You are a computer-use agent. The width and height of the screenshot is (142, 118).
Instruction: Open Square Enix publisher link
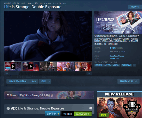coord(114,58)
